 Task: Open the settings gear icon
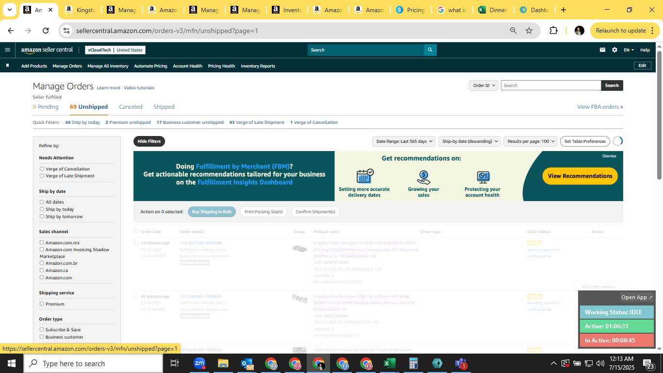coord(614,50)
